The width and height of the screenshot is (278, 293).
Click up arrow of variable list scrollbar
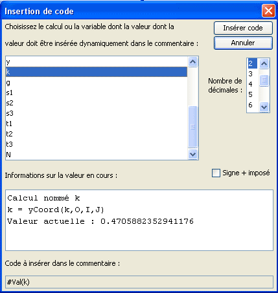tap(192, 62)
